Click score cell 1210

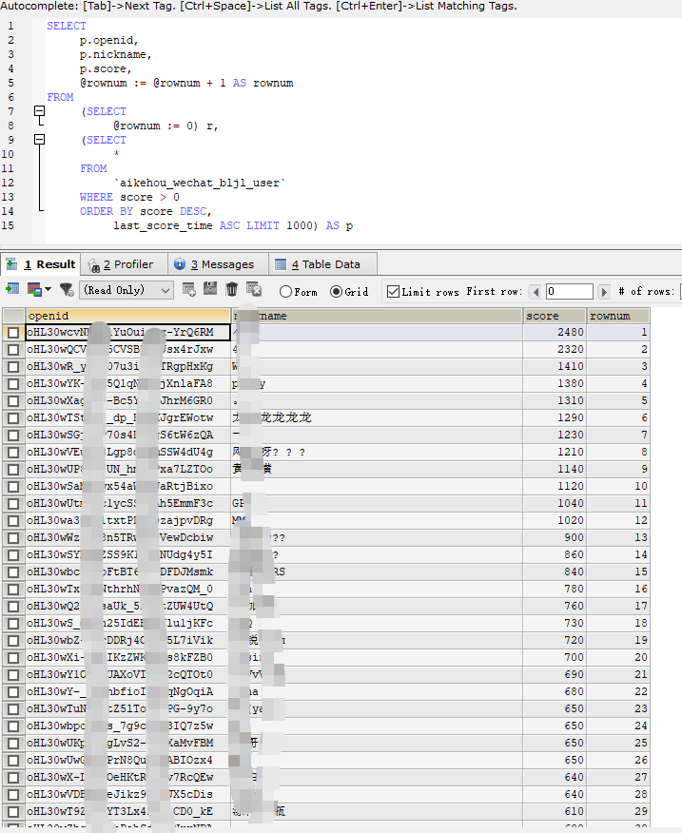[x=555, y=452]
